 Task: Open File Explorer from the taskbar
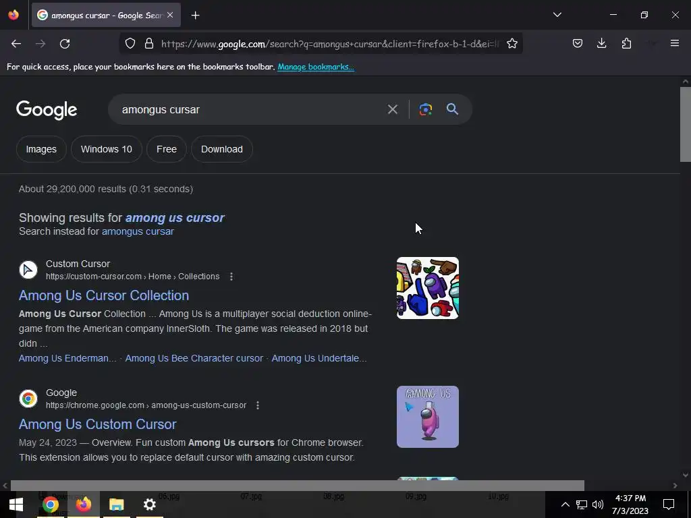click(116, 505)
